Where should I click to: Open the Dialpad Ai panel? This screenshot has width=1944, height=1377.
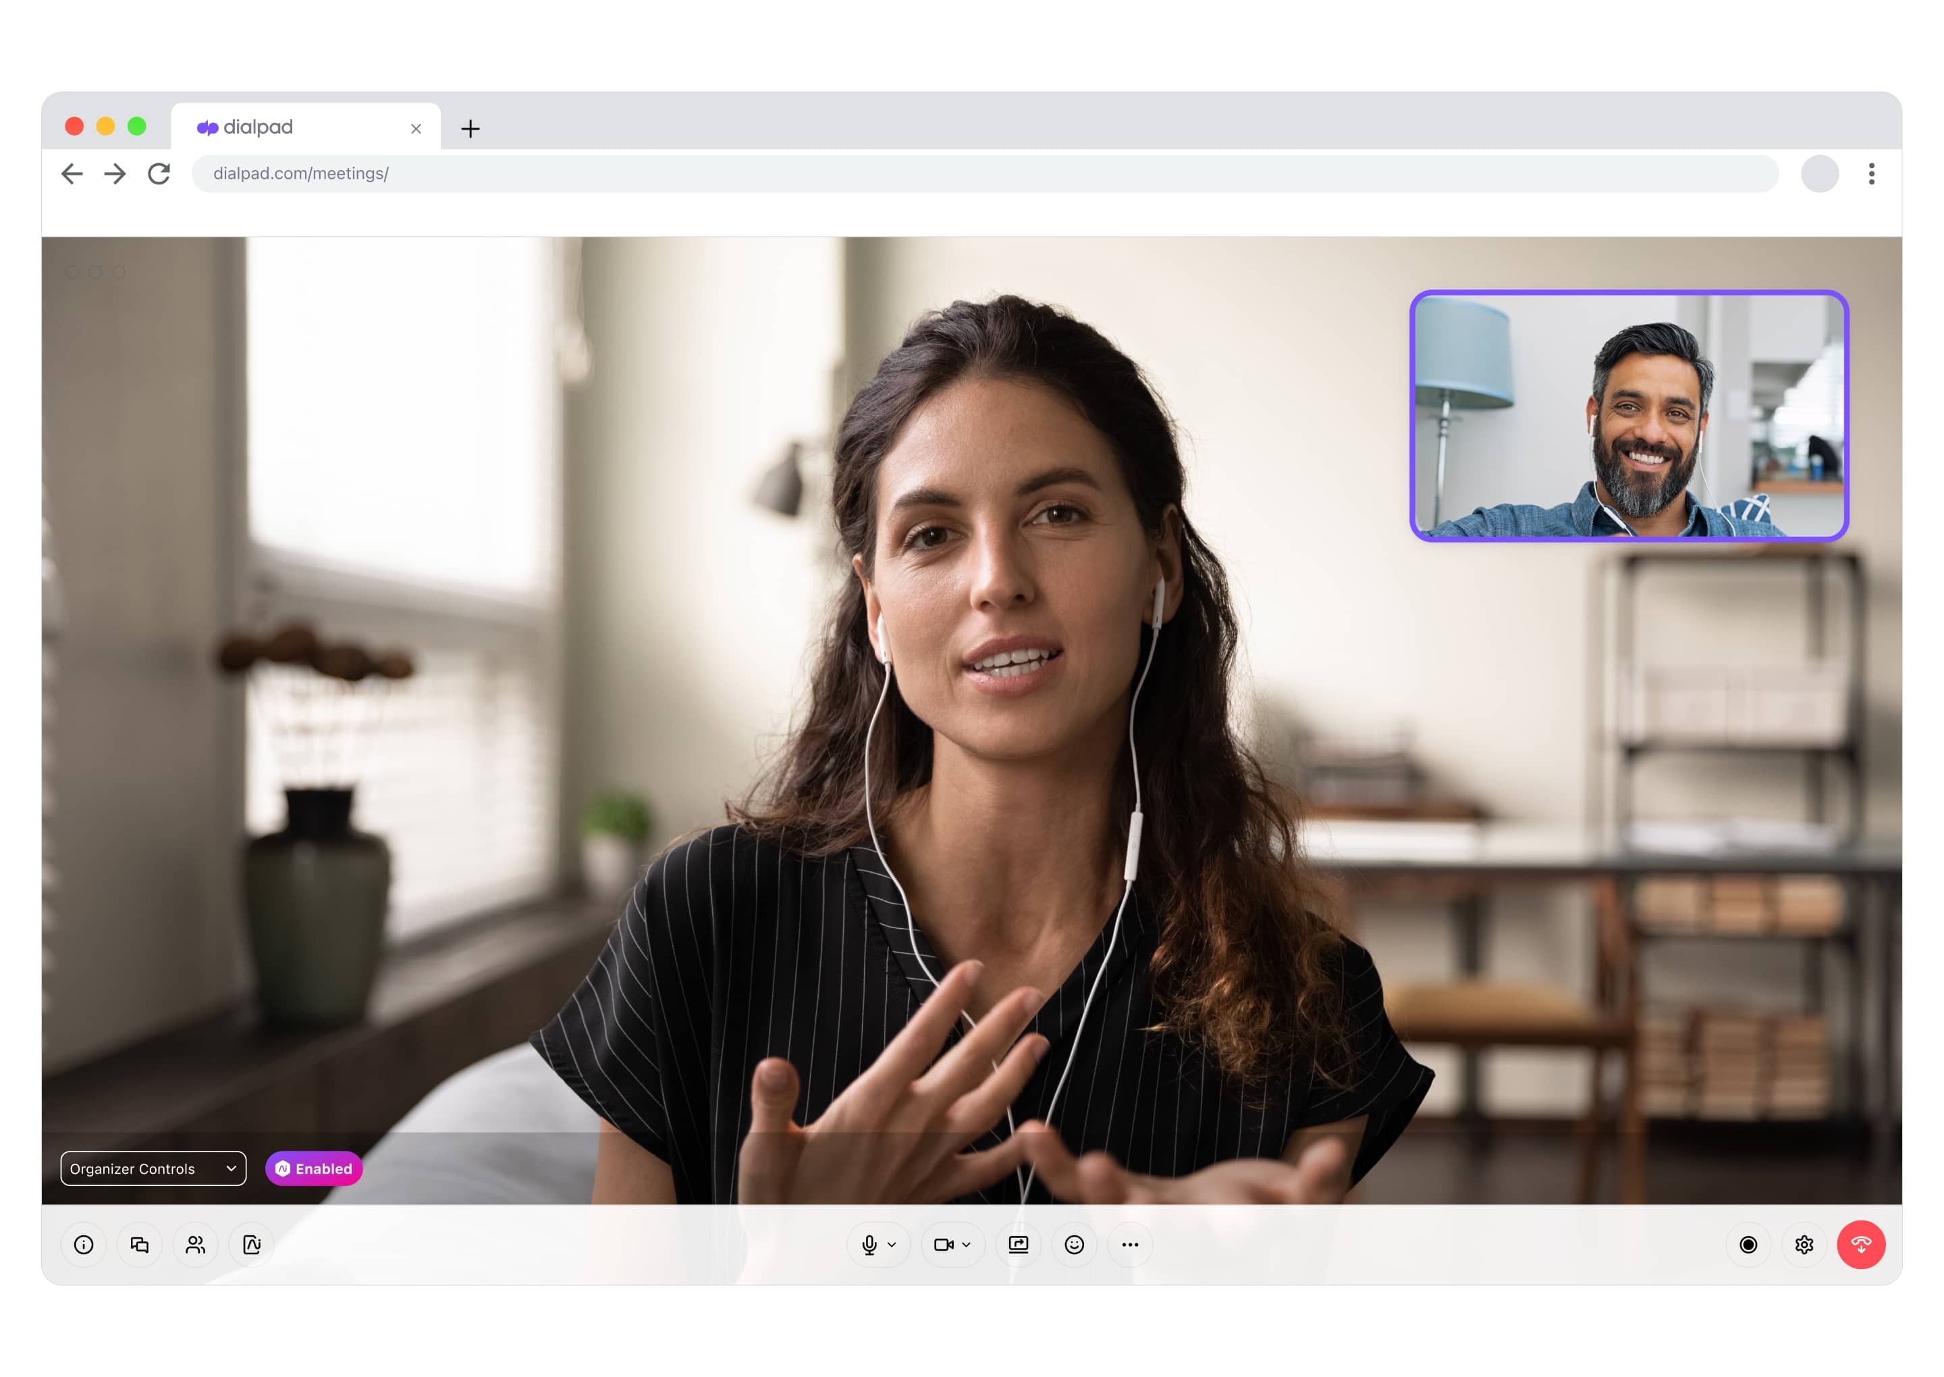[x=250, y=1245]
